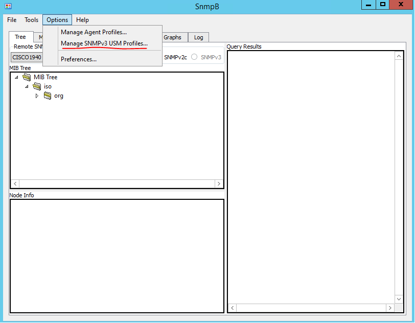Collapse the iso tree node
This screenshot has width=415, height=323.
(x=28, y=86)
